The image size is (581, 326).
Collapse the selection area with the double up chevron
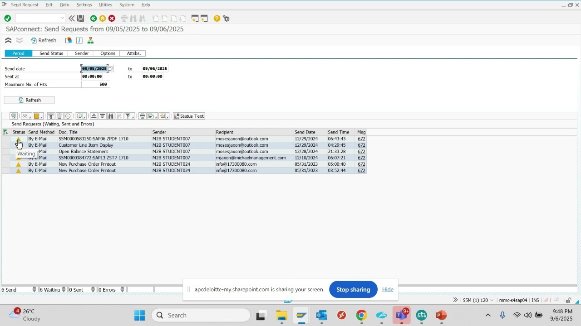[x=8, y=40]
